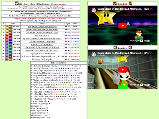159x119 pixels.
Task: Click the Stars column header
Action: (75, 24)
